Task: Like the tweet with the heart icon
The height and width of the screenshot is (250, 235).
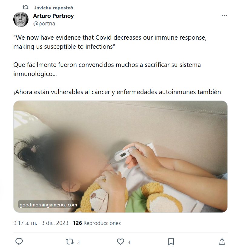Action: [x=121, y=242]
